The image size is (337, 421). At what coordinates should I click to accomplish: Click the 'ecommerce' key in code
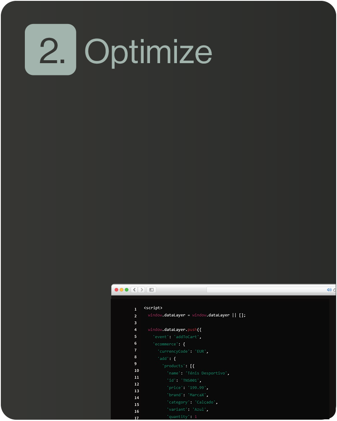pyautogui.click(x=166, y=344)
